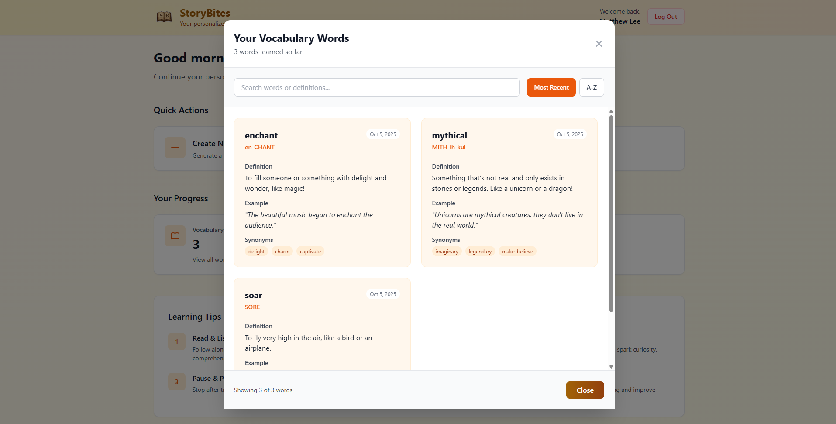Click the open book Vocabulary icon
This screenshot has height=424, width=836.
pyautogui.click(x=175, y=236)
